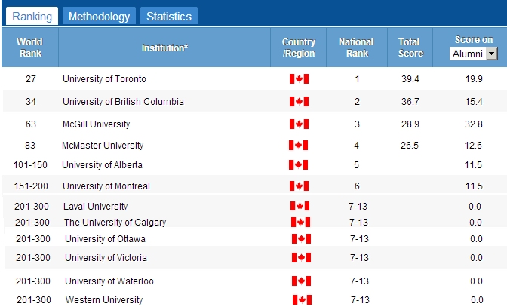
Task: Click Canada flag beside University of Toronto
Action: [x=299, y=79]
